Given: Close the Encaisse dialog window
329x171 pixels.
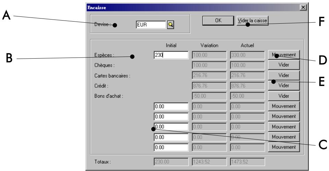Looking at the screenshot, I should point(303,8).
